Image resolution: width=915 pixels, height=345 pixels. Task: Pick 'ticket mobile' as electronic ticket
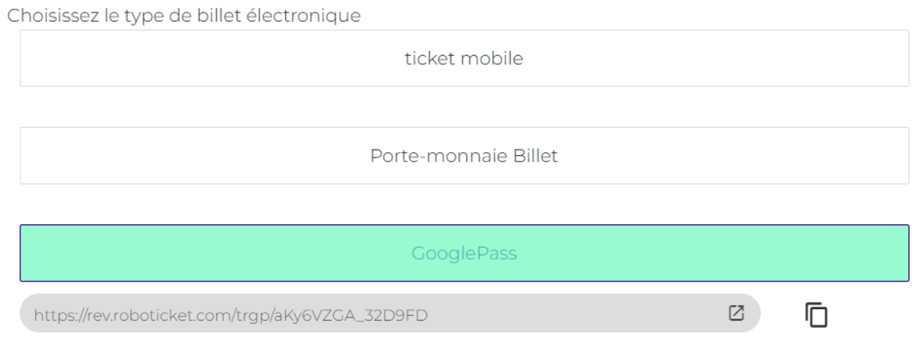465,58
